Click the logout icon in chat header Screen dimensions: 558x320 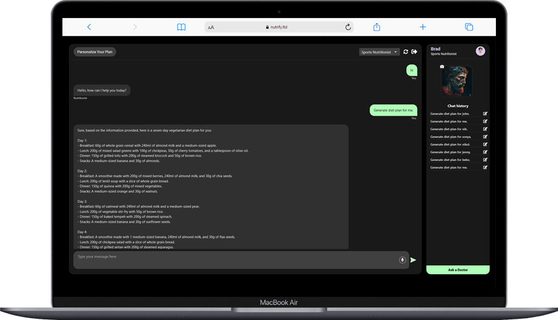[x=414, y=52]
